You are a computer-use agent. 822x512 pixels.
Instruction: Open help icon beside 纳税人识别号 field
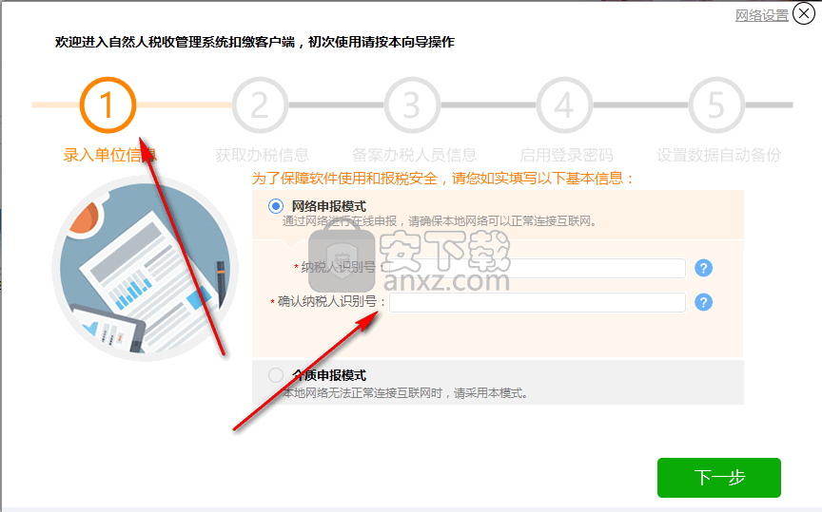tap(703, 268)
